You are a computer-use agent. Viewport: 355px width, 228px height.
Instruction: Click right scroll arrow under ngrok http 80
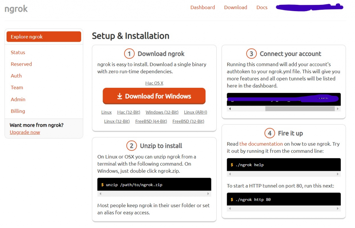coord(338,209)
